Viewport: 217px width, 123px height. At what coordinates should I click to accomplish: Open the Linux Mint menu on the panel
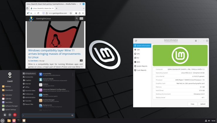[x=3, y=120]
